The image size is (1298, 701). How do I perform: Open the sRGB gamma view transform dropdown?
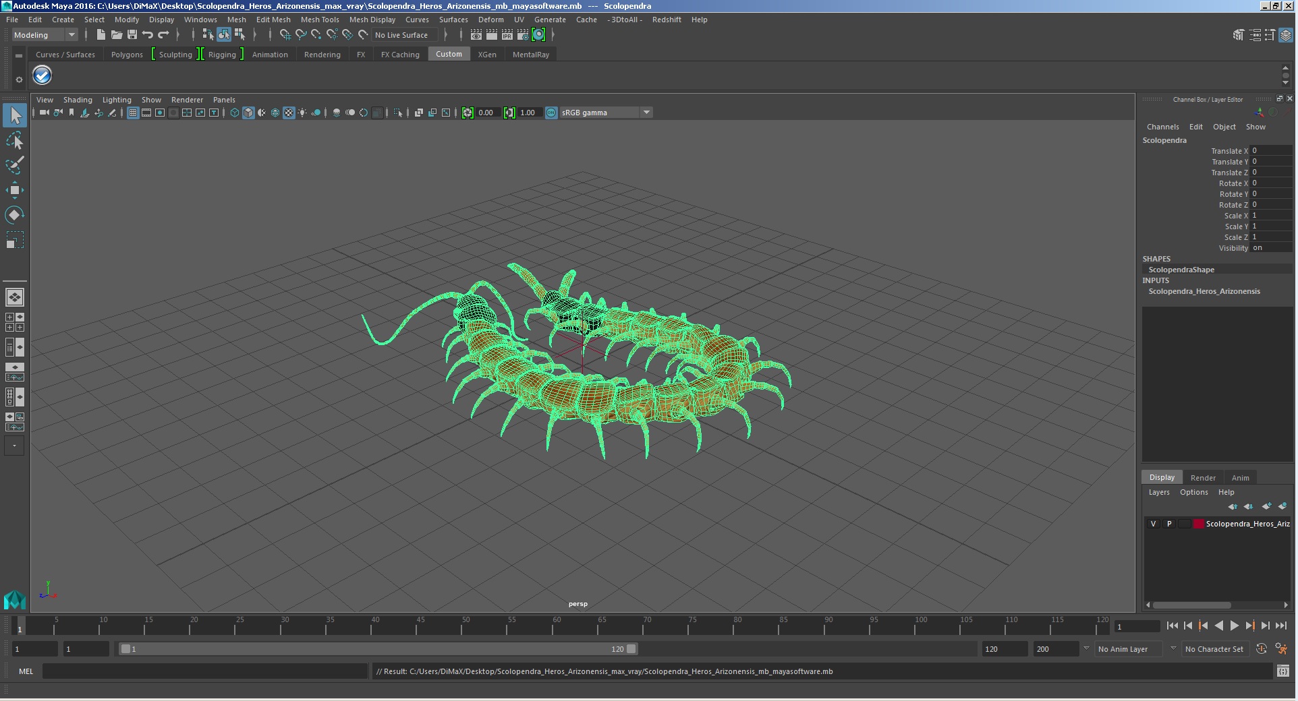606,113
